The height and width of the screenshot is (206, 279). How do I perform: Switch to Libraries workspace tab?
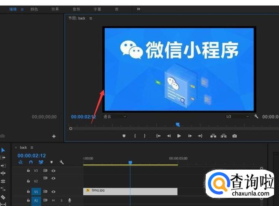[x=117, y=9]
